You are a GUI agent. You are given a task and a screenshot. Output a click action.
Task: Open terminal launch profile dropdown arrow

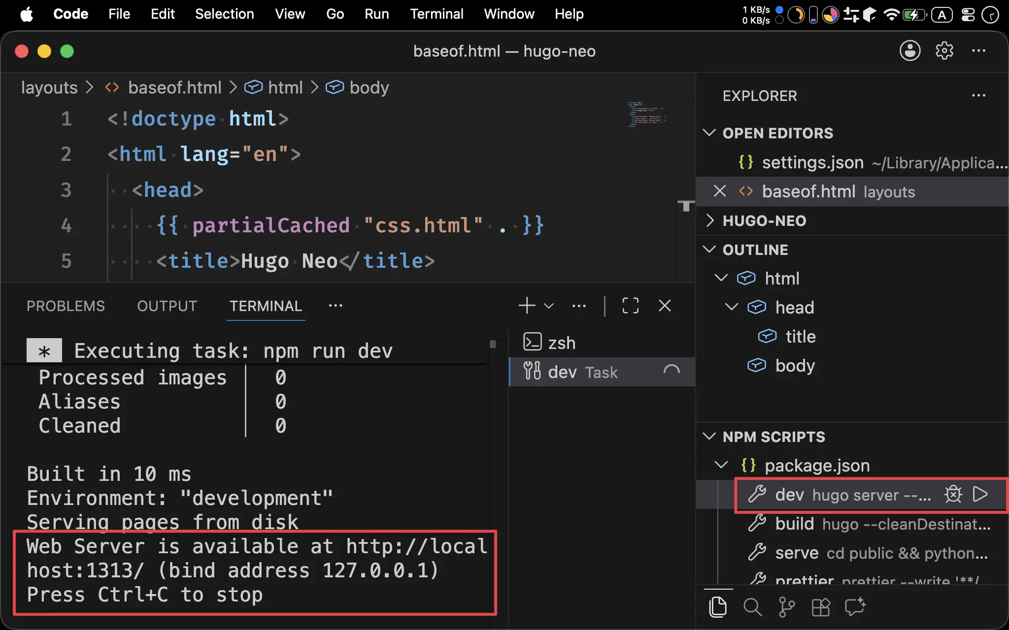[549, 306]
